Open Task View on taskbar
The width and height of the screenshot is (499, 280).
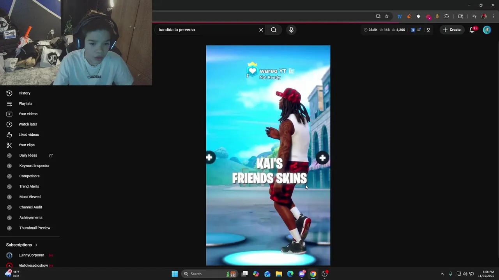click(x=244, y=274)
